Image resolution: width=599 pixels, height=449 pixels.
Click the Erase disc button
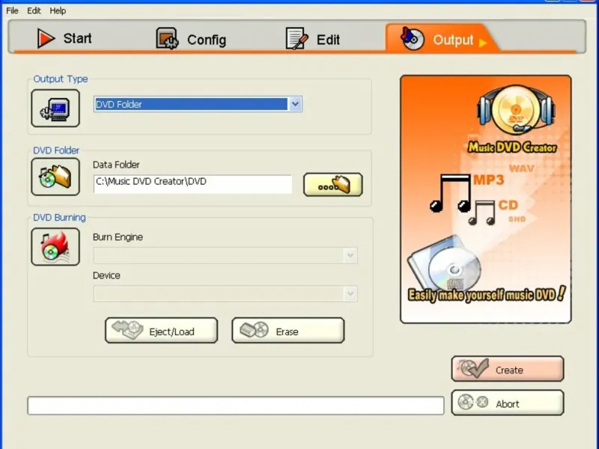[288, 331]
